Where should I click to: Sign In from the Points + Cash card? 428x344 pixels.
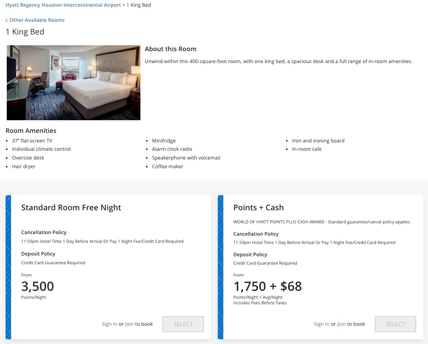[322, 324]
